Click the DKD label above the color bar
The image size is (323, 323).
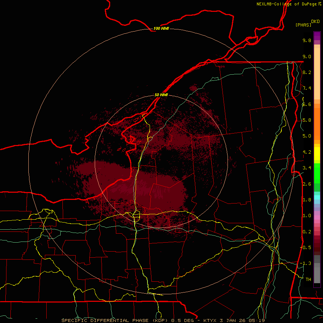click(x=315, y=22)
